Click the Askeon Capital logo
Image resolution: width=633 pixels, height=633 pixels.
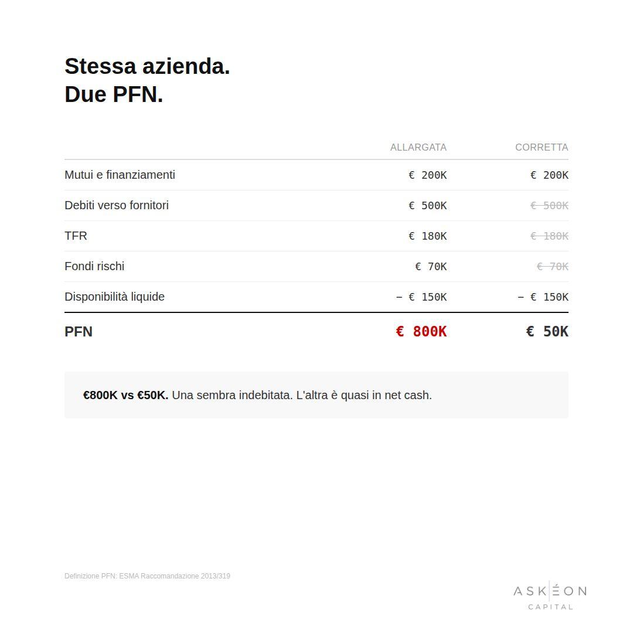[x=550, y=595]
